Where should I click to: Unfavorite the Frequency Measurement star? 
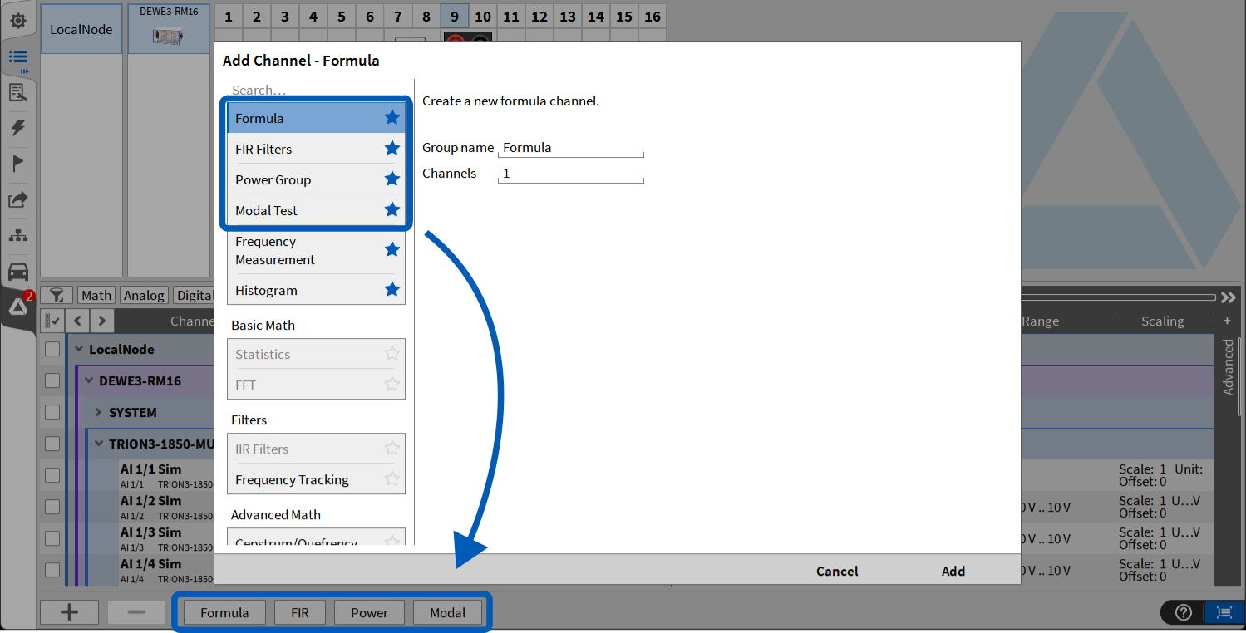392,249
